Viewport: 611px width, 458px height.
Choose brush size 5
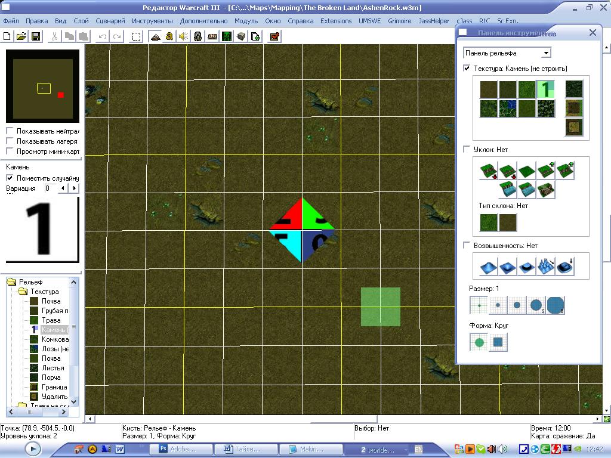click(x=536, y=305)
